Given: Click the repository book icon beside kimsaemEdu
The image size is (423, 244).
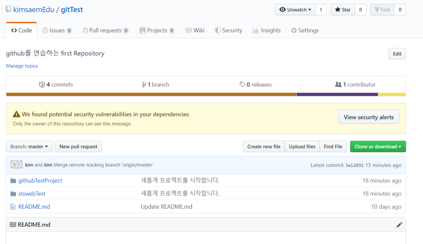Looking at the screenshot, I should (x=9, y=9).
